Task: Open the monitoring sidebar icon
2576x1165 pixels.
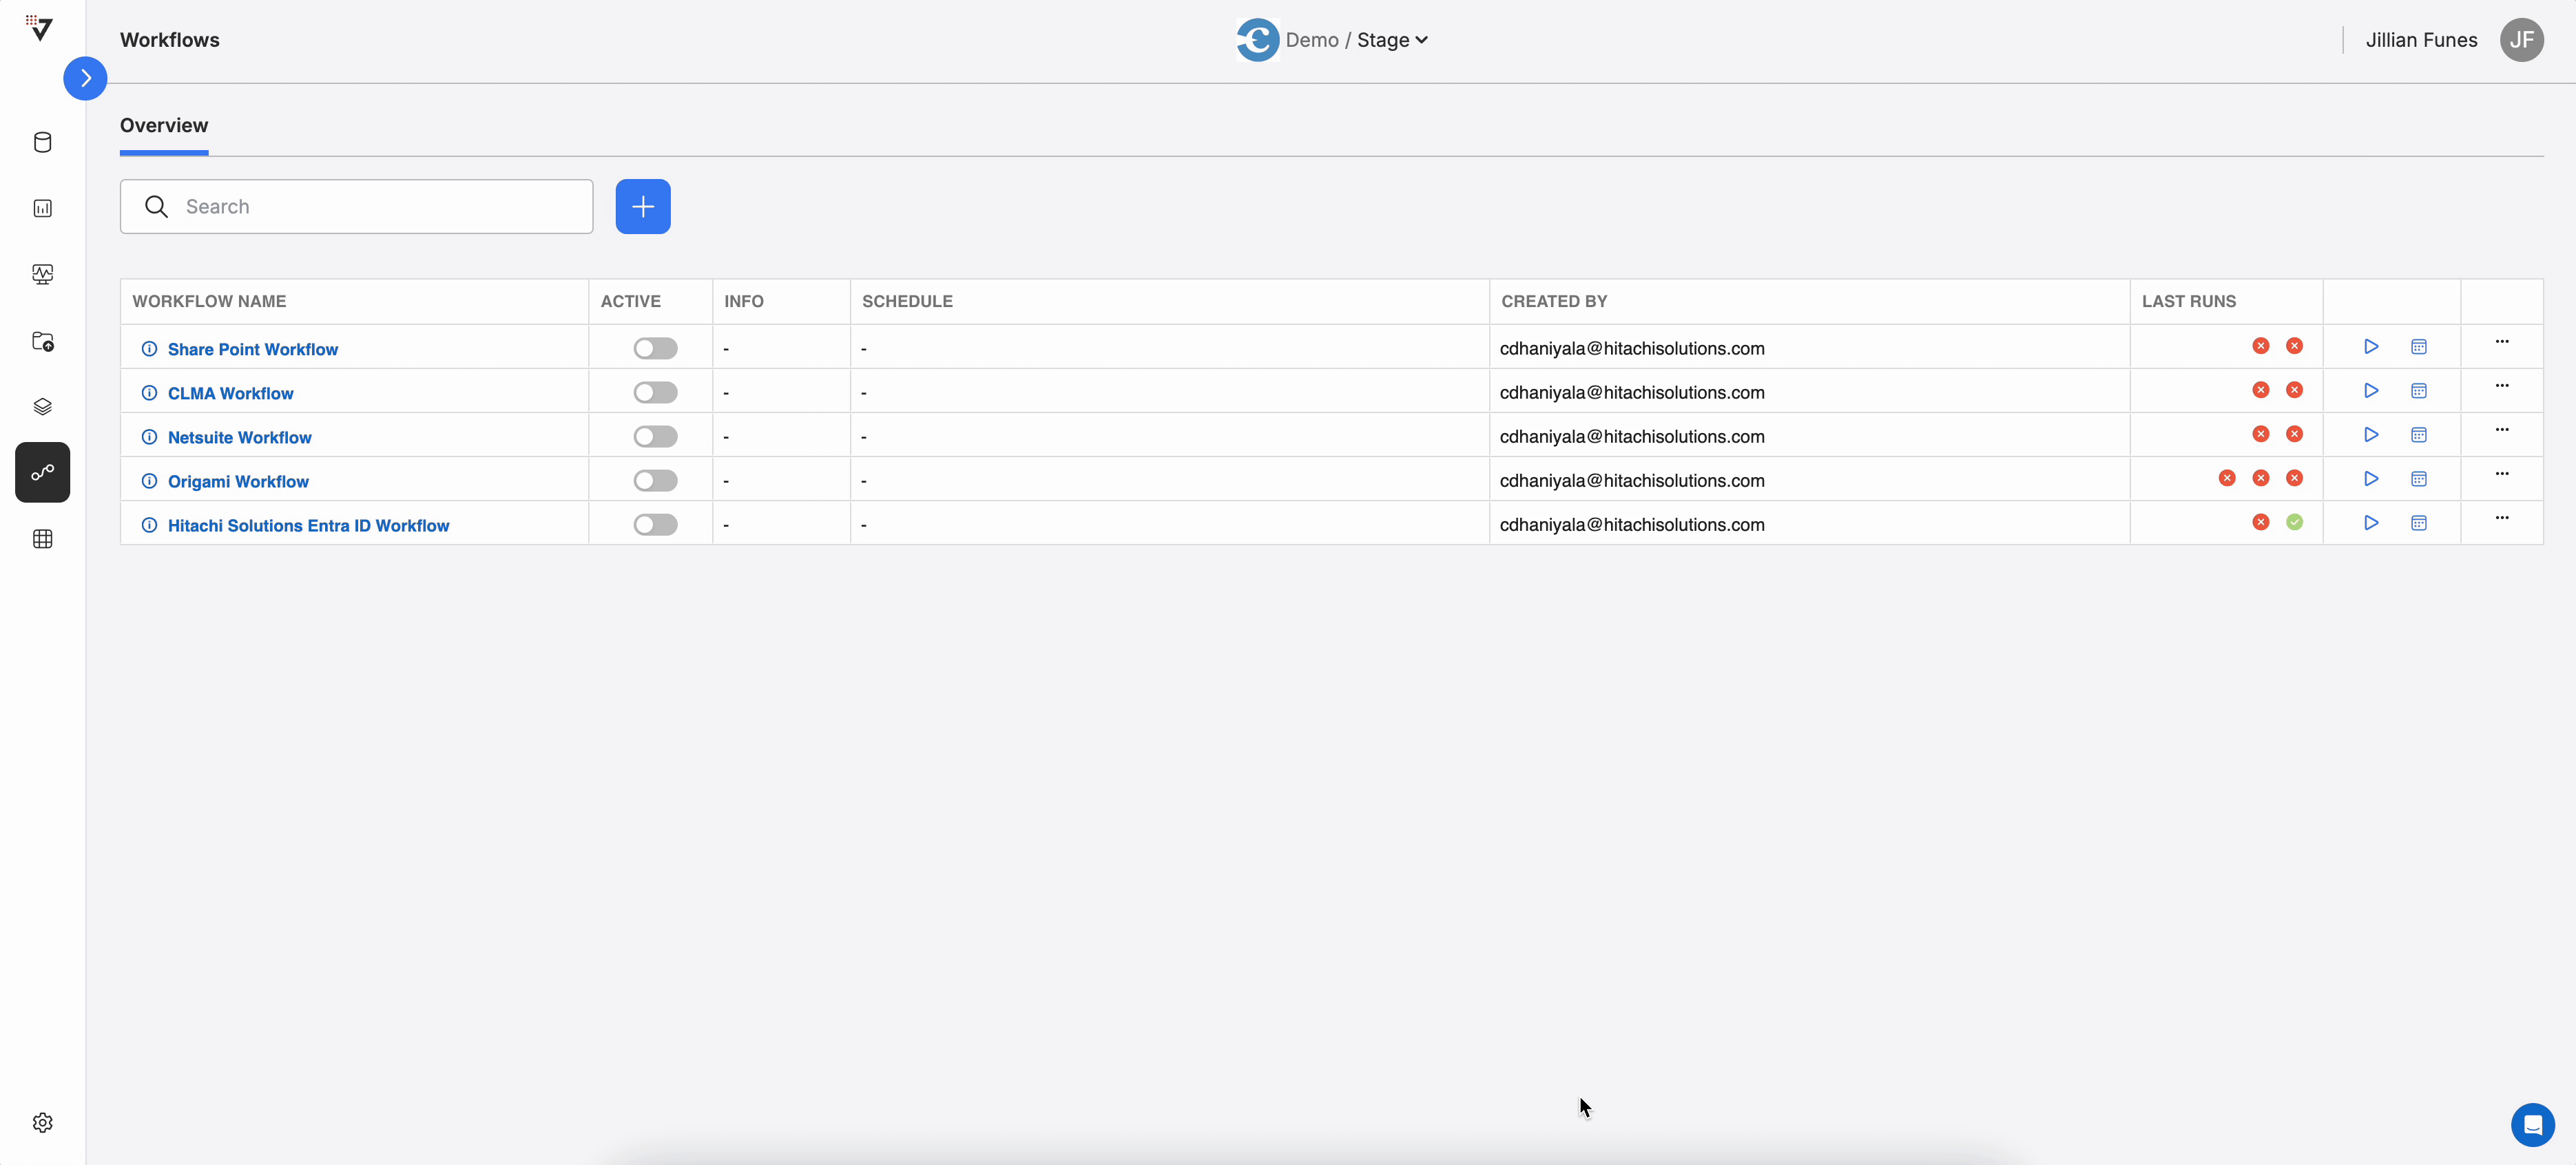Action: point(42,274)
